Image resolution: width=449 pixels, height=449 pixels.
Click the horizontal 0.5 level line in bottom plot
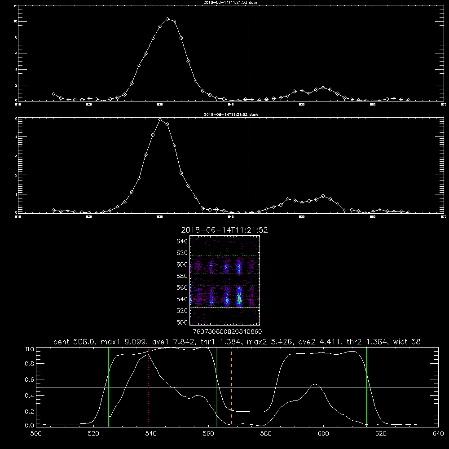click(238, 387)
